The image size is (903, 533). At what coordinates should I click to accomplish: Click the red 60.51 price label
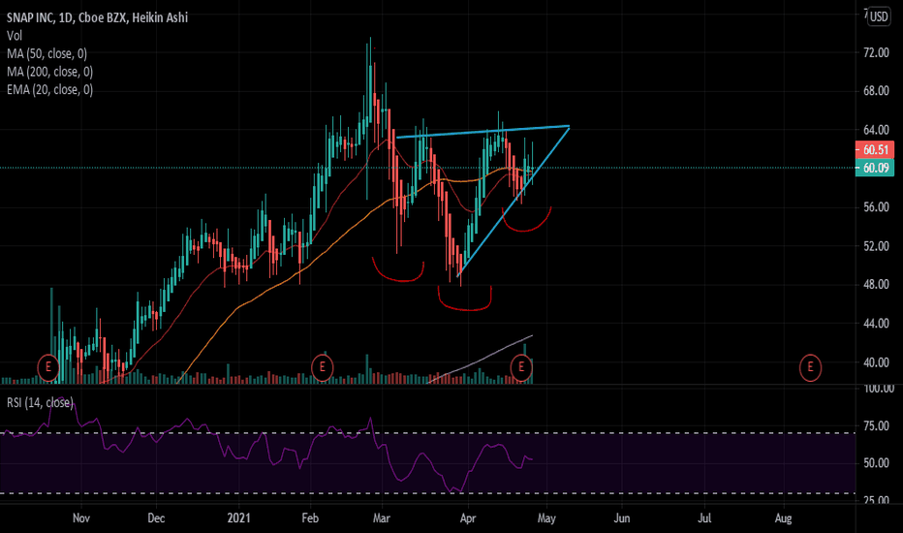click(x=875, y=150)
